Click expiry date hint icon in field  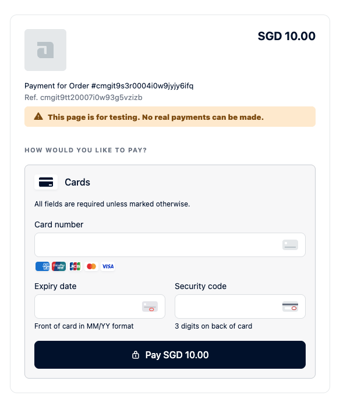coord(150,306)
